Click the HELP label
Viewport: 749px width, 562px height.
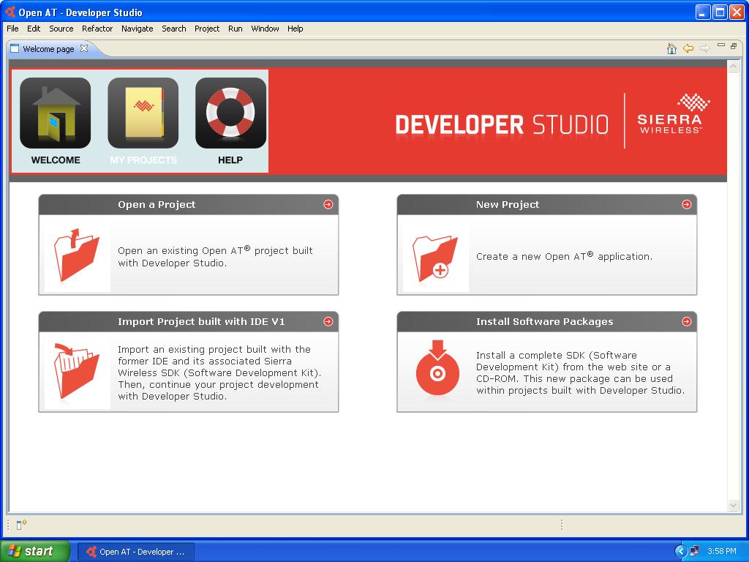pyautogui.click(x=230, y=160)
